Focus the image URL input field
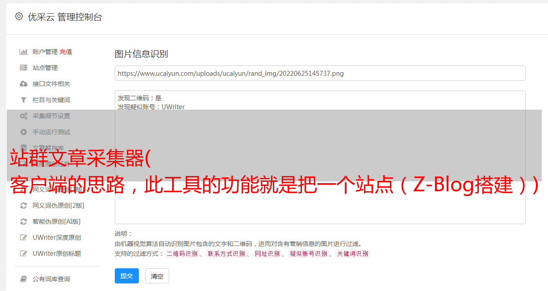 (320, 73)
